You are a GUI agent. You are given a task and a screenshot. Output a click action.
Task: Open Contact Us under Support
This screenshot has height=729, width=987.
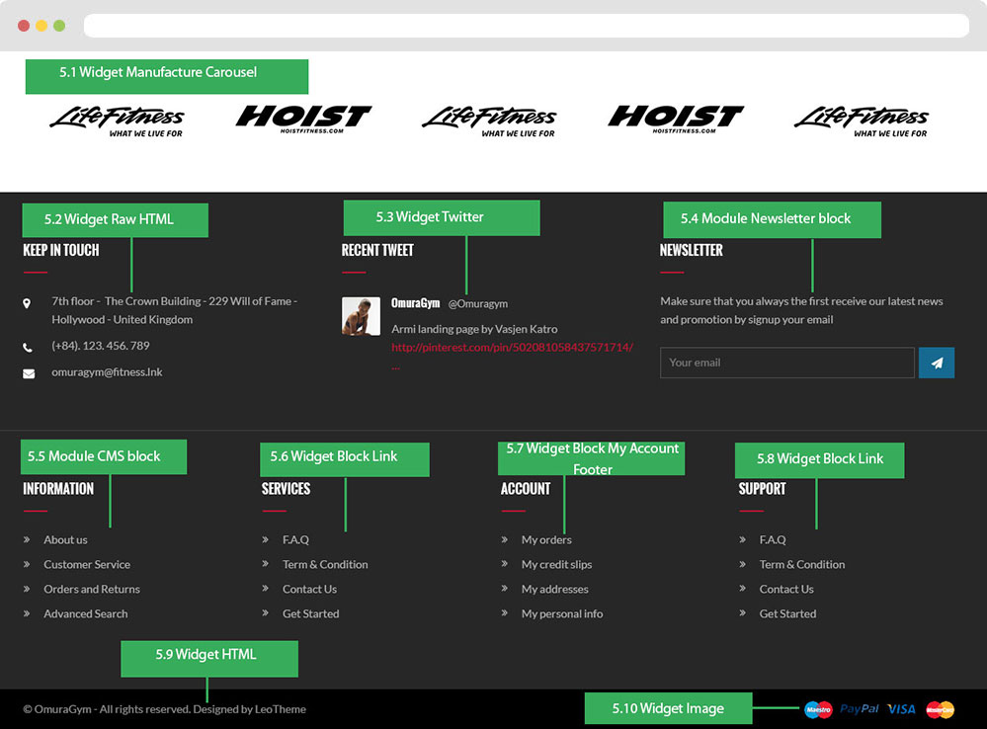786,589
